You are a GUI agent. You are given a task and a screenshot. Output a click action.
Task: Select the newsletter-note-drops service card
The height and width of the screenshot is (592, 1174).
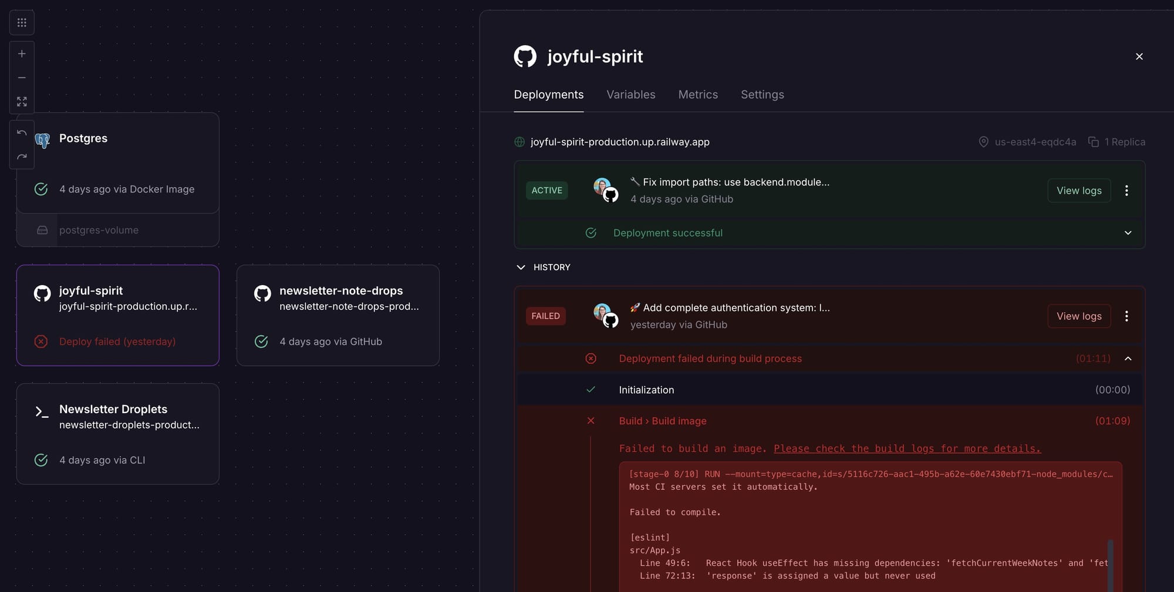[x=338, y=316]
